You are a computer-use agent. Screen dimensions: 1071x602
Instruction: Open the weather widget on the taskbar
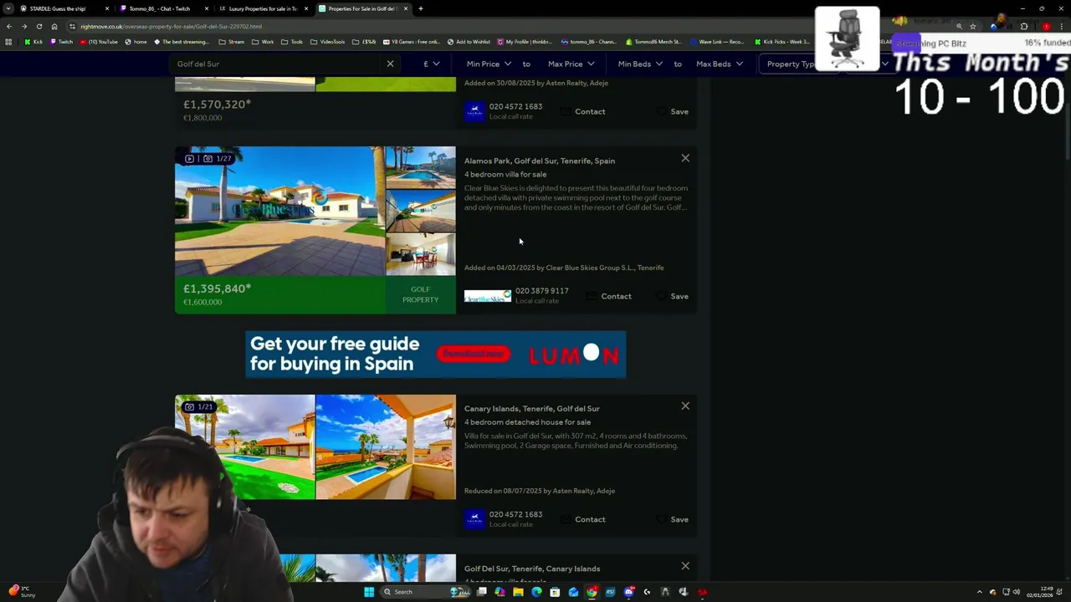[x=21, y=592]
